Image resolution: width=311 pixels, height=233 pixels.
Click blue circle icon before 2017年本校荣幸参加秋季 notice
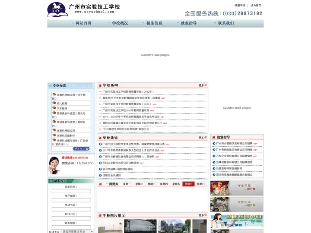(100, 151)
